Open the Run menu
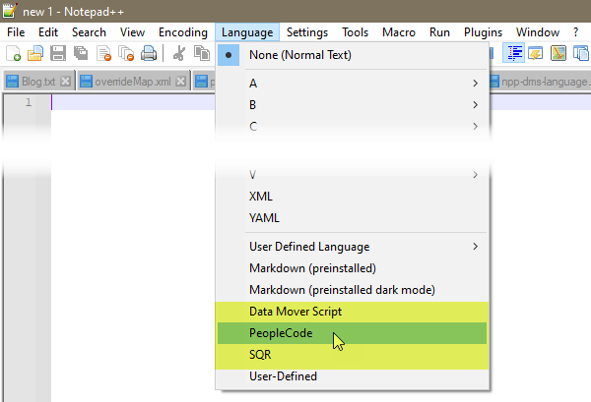591x402 pixels. (439, 32)
